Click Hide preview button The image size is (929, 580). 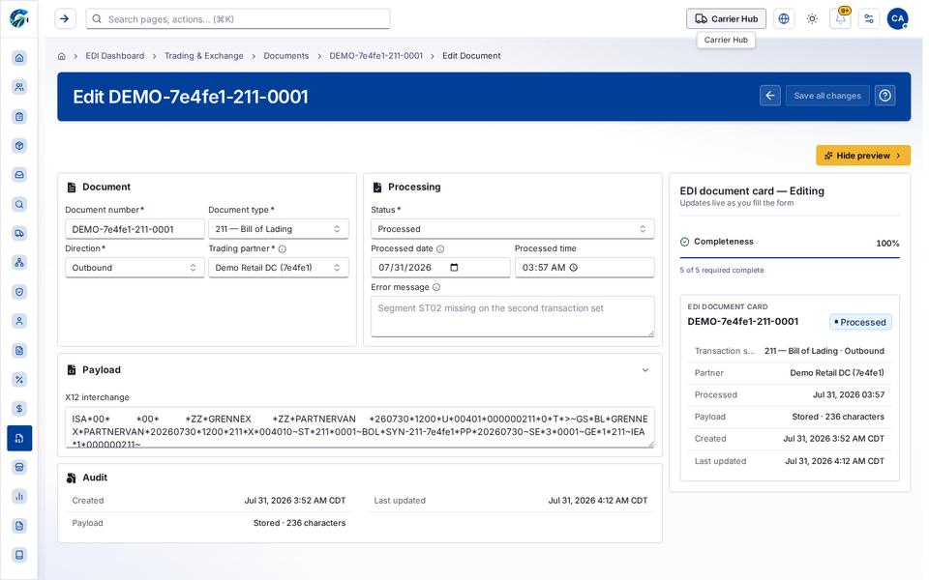tap(862, 156)
